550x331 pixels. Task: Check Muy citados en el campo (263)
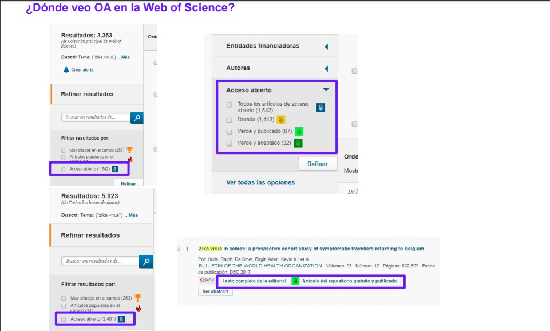64,298
